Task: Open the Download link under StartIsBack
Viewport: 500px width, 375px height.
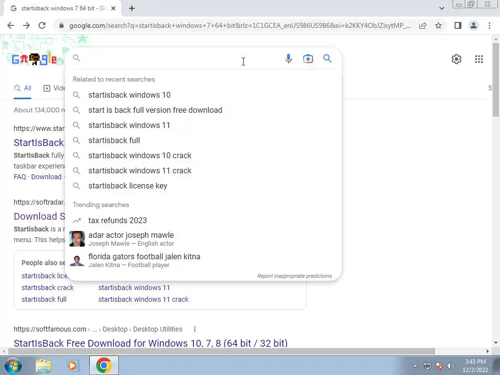Action: tap(46, 177)
